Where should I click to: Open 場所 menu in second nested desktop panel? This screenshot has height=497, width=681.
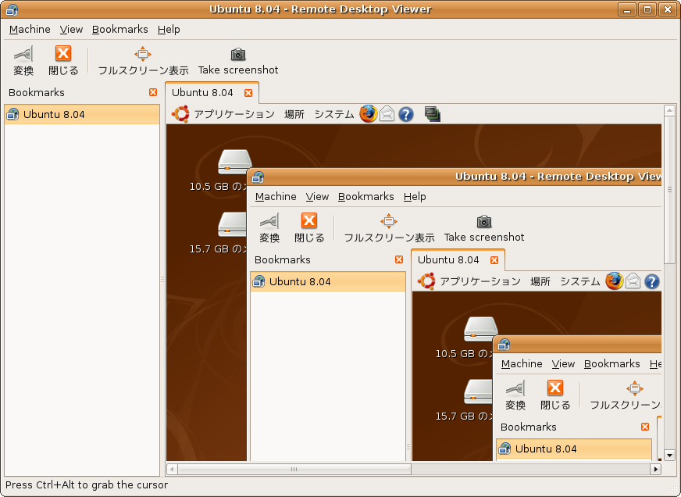click(540, 281)
